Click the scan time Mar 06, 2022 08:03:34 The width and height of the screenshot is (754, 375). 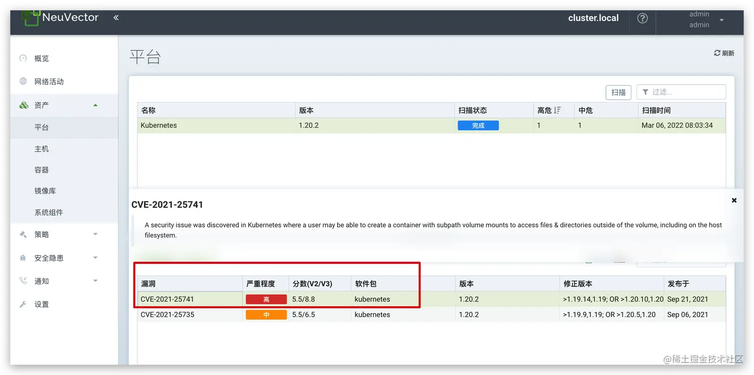coord(677,125)
